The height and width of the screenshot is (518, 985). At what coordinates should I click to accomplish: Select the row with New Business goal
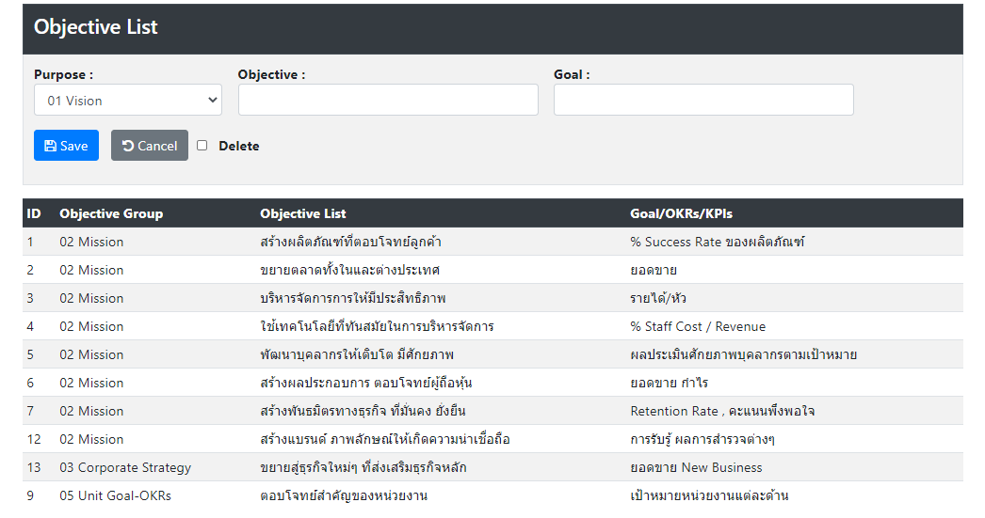492,467
